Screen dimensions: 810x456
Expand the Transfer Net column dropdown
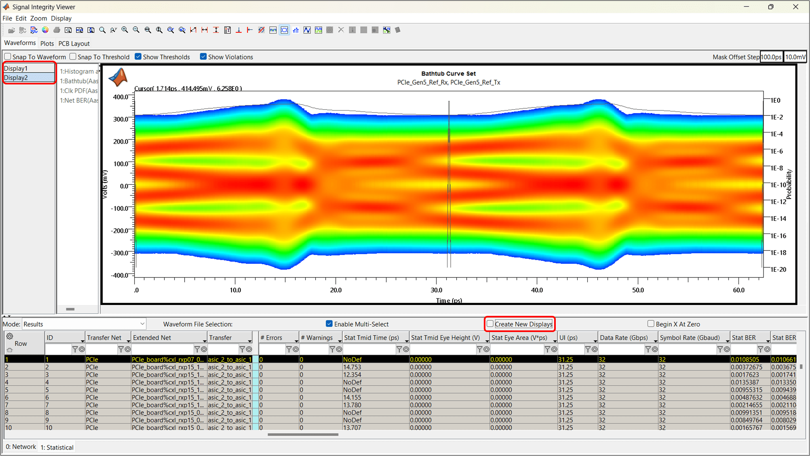pos(128,340)
